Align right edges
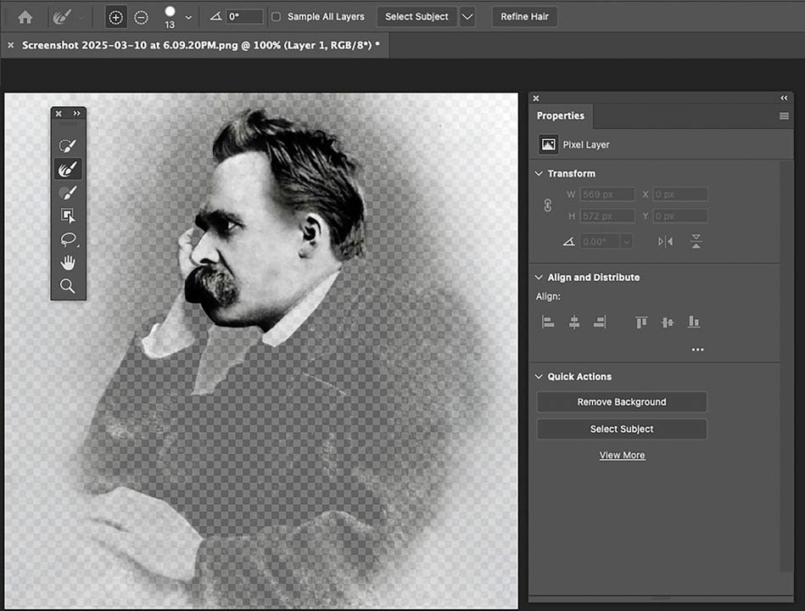The image size is (805, 611). pyautogui.click(x=600, y=322)
